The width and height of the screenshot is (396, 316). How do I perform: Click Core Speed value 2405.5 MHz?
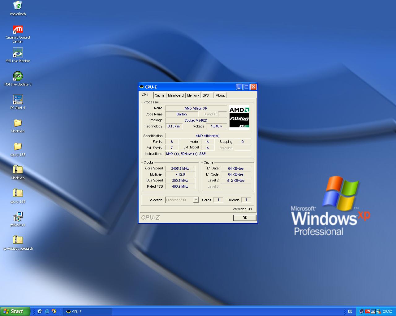180,168
